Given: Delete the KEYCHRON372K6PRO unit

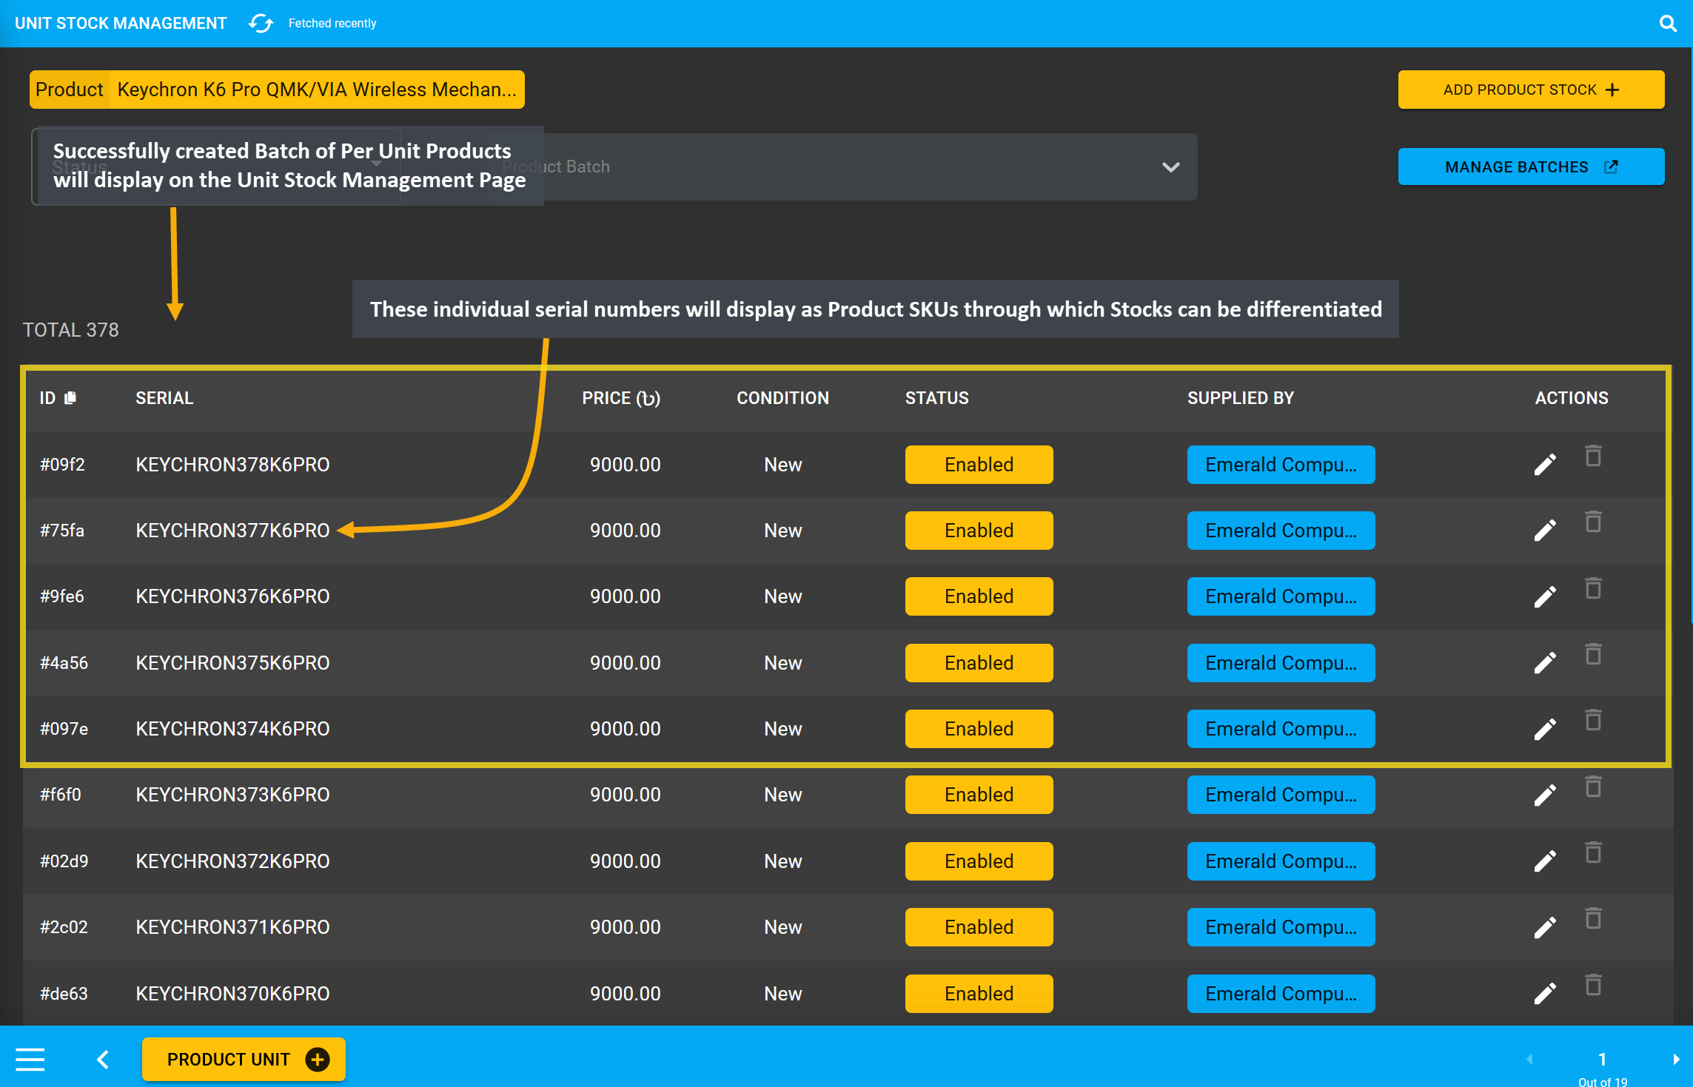Looking at the screenshot, I should (1593, 852).
